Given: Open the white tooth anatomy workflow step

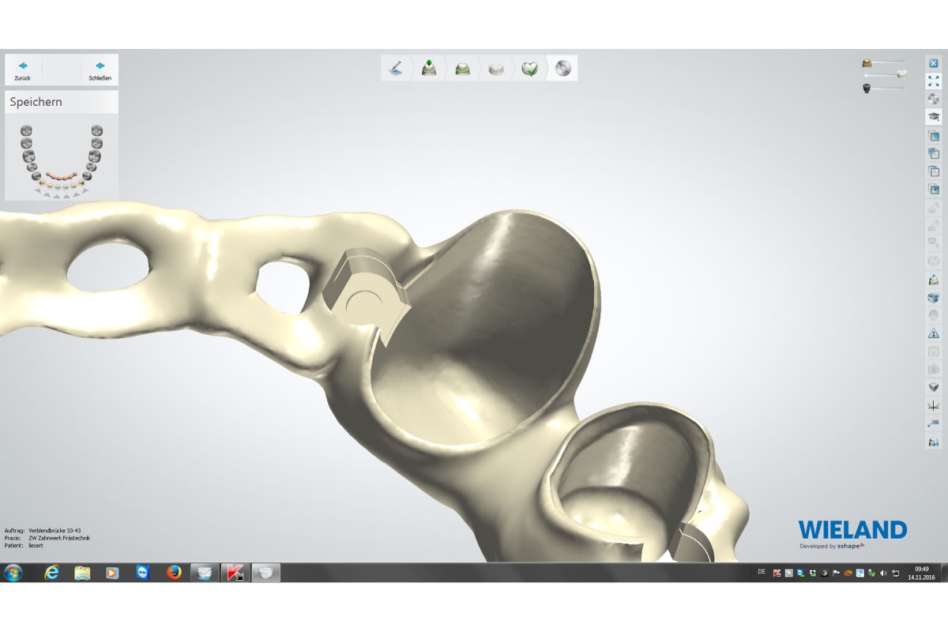Looking at the screenshot, I should pyautogui.click(x=496, y=69).
